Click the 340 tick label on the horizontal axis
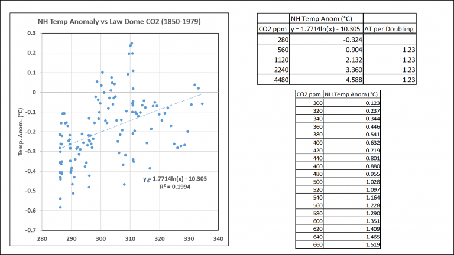The image size is (454, 255). (218, 239)
